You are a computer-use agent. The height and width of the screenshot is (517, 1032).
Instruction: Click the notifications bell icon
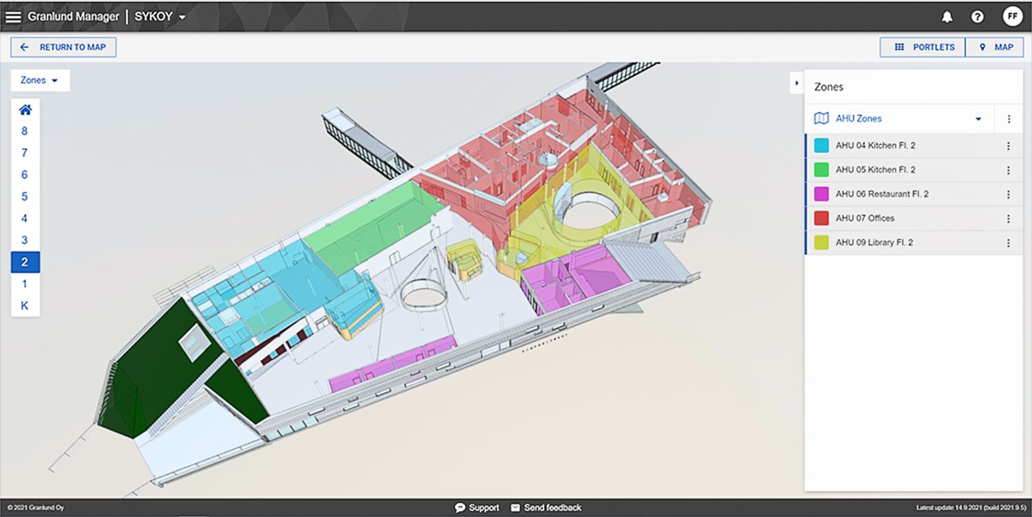947,17
